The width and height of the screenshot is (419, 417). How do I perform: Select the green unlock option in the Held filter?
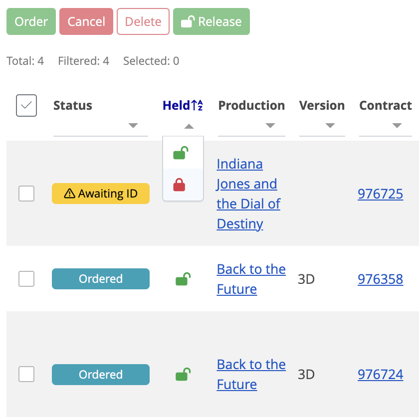183,153
